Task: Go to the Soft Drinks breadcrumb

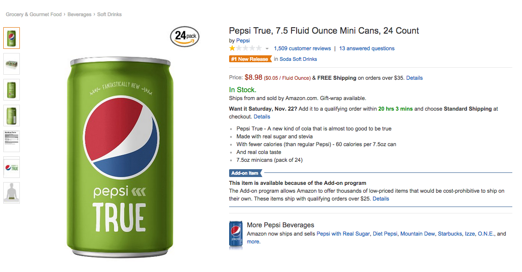Action: click(x=109, y=14)
